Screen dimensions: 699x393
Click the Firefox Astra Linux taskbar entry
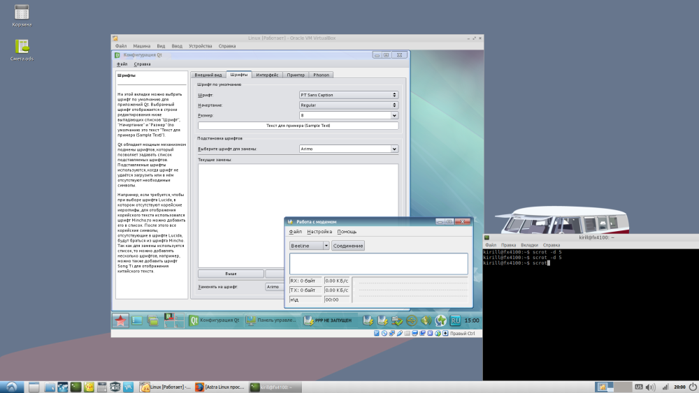219,387
